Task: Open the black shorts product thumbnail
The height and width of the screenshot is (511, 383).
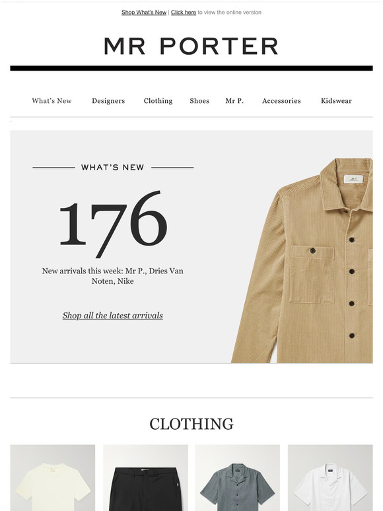Action: 146,478
